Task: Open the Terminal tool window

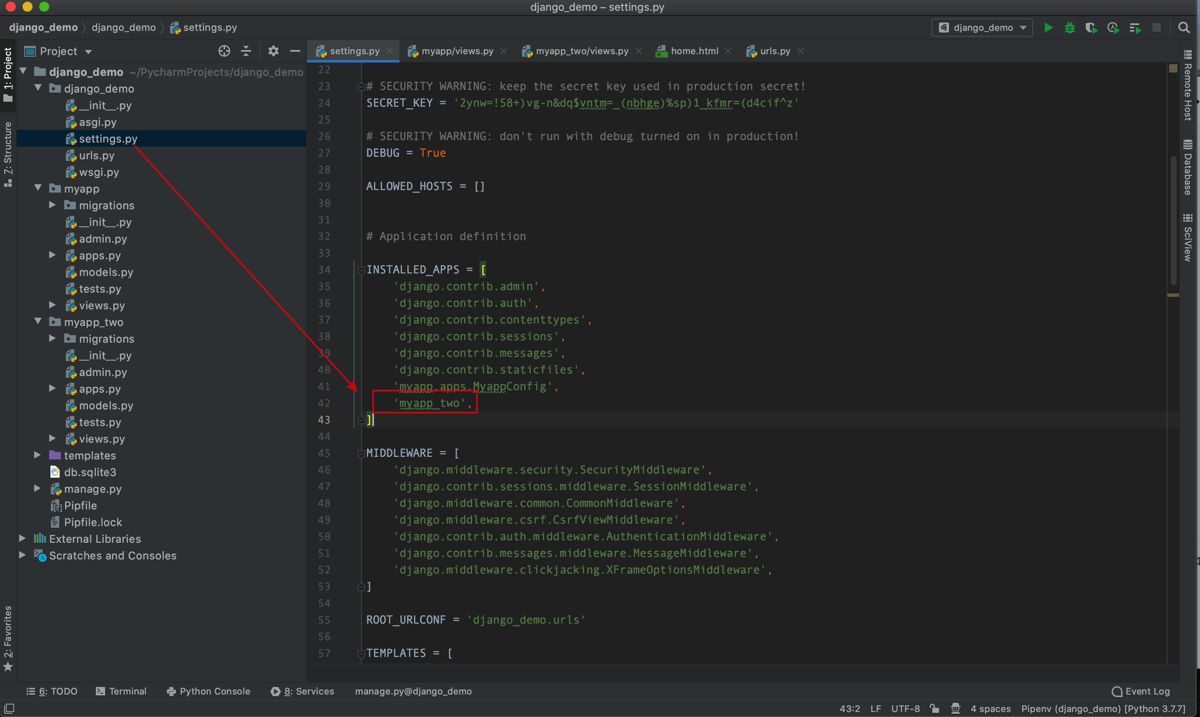Action: (x=121, y=691)
